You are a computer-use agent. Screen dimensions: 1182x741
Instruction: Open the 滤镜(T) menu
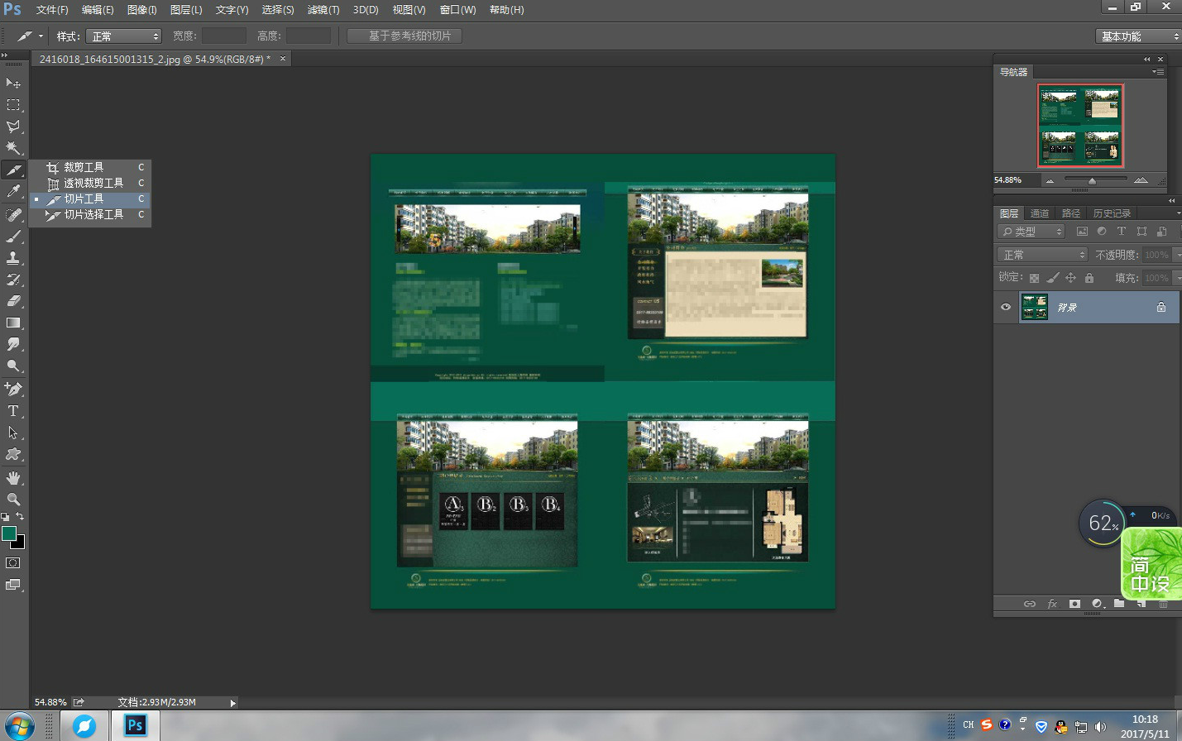323,10
